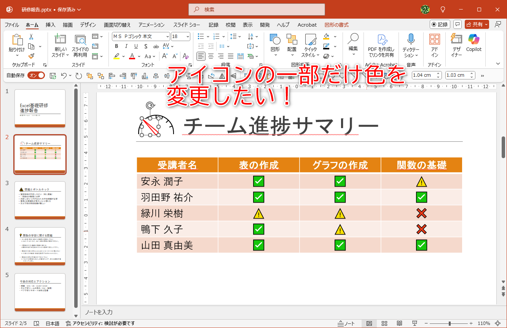Image resolution: width=507 pixels, height=328 pixels.
Task: Click the Save icon in quick access toolbar
Action: [53, 76]
